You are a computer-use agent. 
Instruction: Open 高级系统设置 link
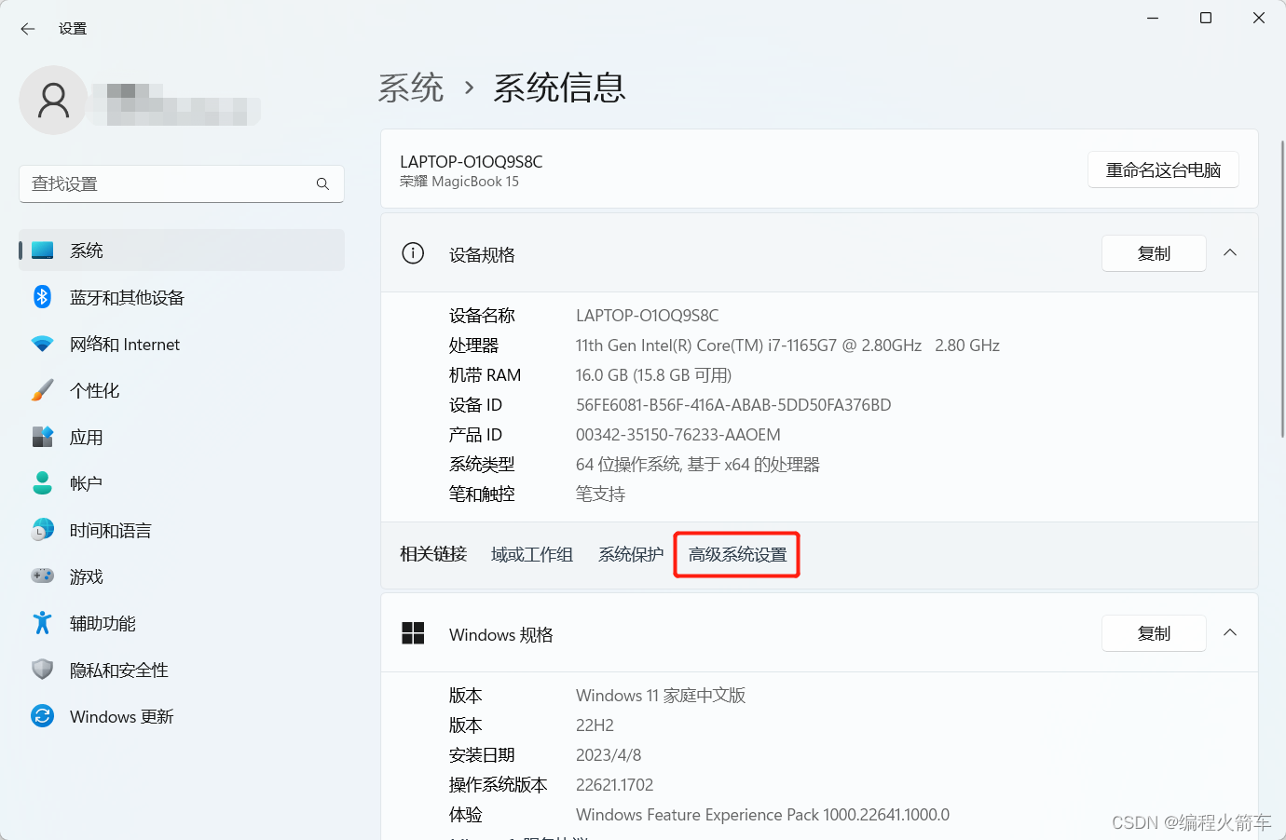coord(737,555)
